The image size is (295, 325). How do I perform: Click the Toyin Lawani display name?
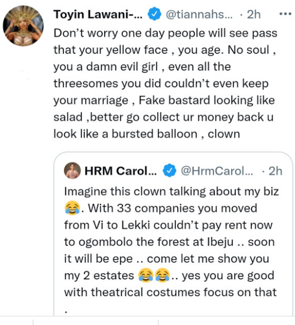coord(98,15)
